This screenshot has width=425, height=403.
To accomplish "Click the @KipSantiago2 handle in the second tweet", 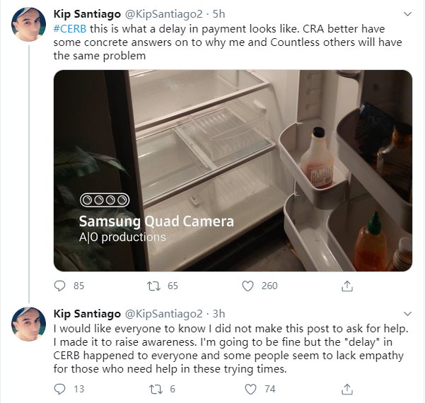I will pyautogui.click(x=163, y=313).
